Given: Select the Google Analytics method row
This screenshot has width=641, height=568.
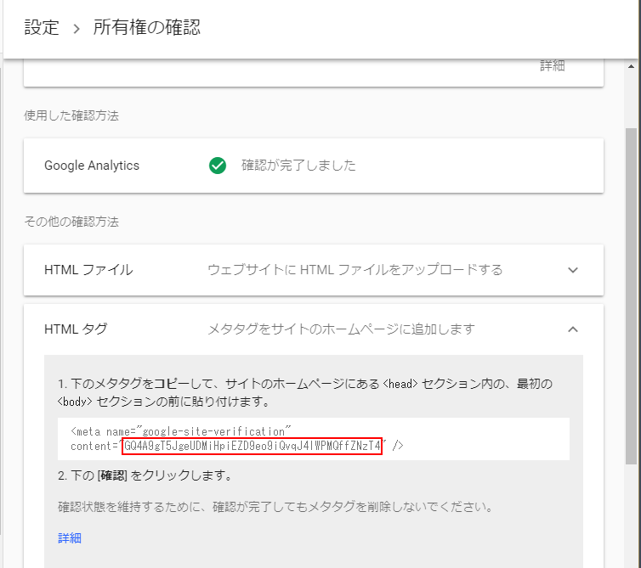Looking at the screenshot, I should click(92, 166).
